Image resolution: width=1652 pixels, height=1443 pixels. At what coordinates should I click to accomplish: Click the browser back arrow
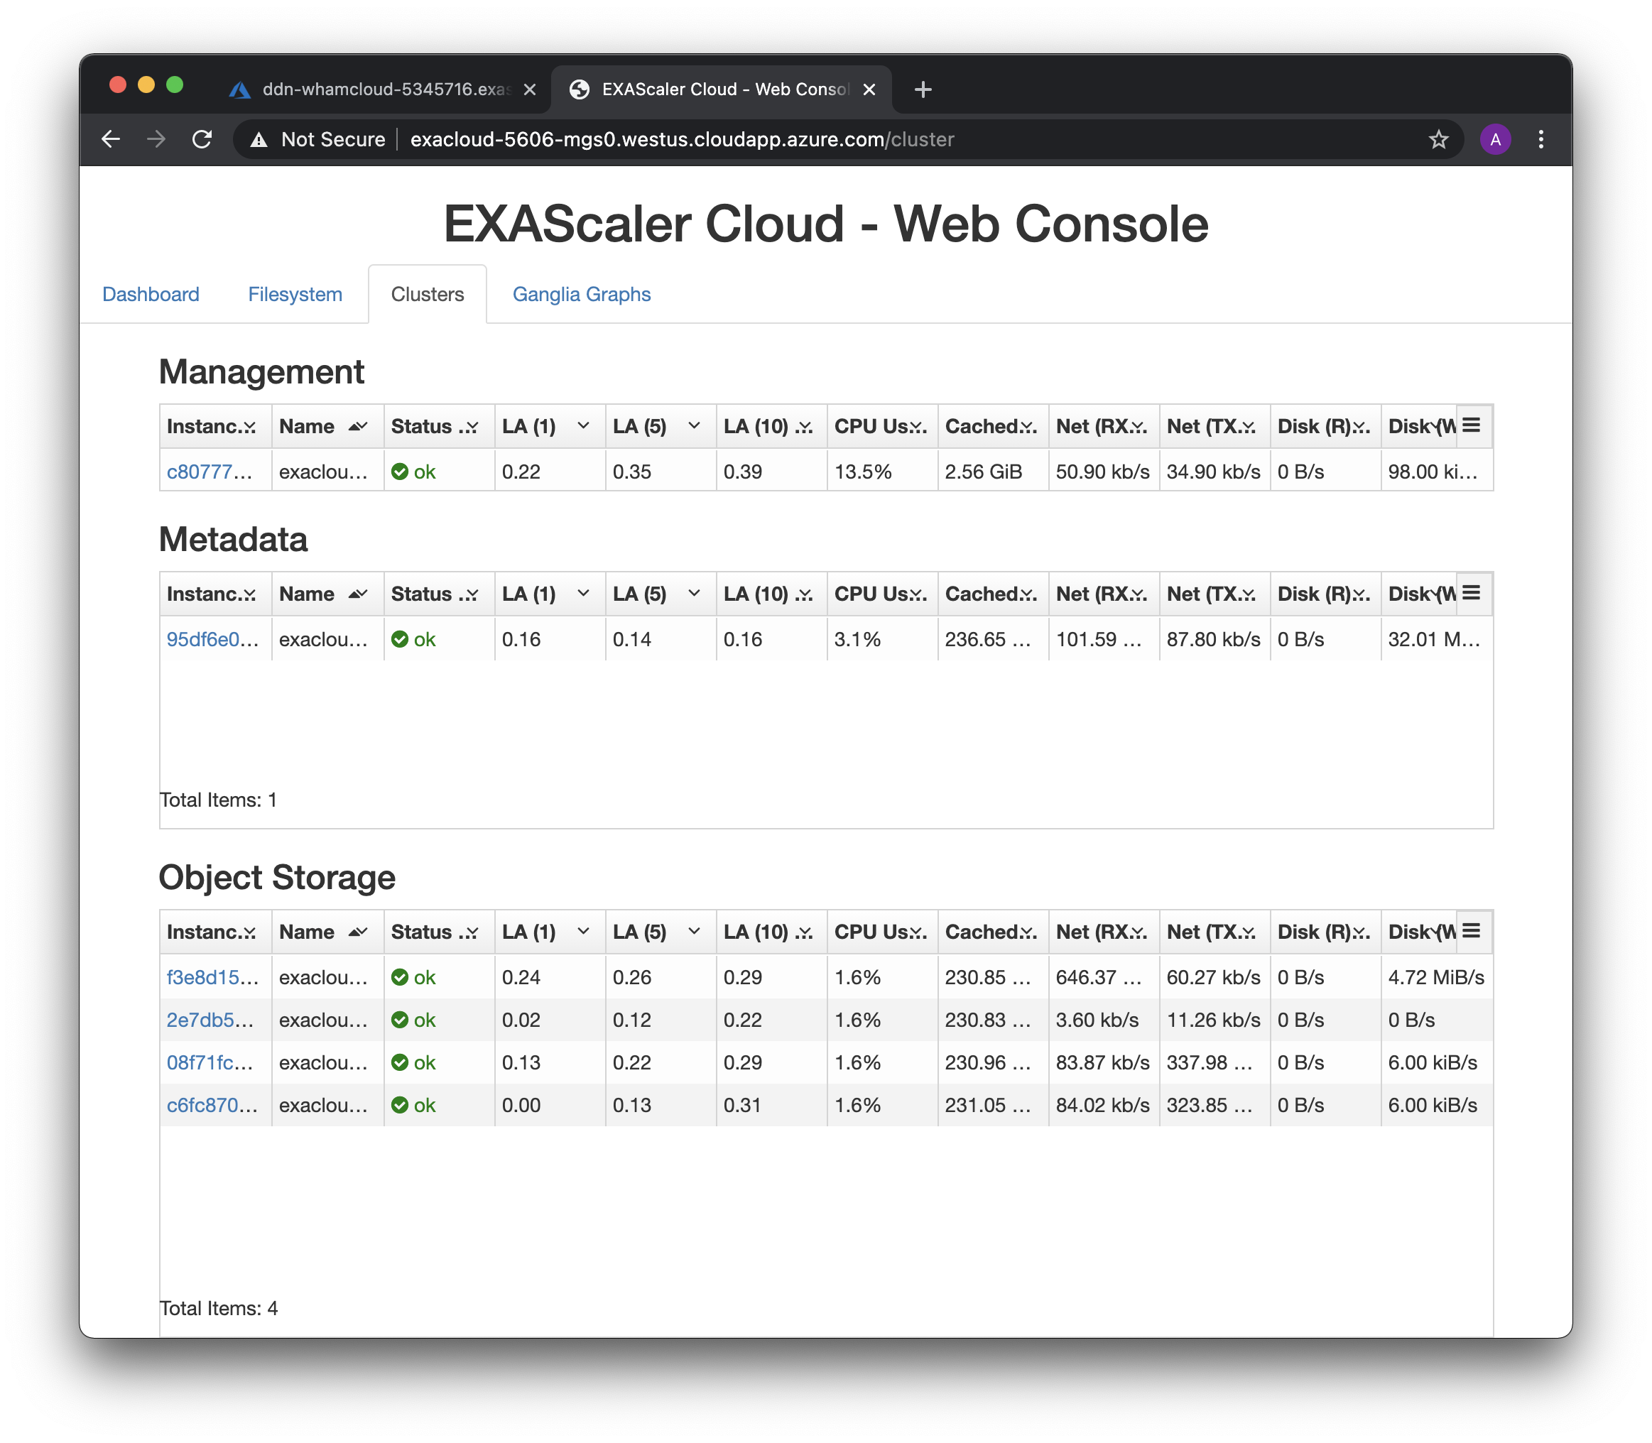click(x=112, y=139)
